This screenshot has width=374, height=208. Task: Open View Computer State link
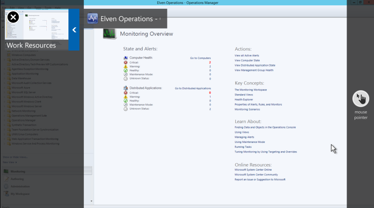(247, 61)
